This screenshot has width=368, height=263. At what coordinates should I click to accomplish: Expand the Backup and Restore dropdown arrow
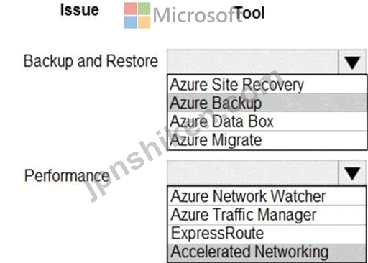click(x=352, y=63)
